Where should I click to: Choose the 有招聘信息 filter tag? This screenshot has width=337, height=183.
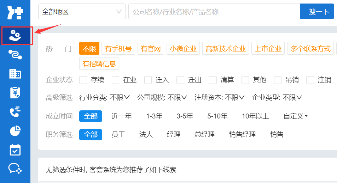pos(99,64)
